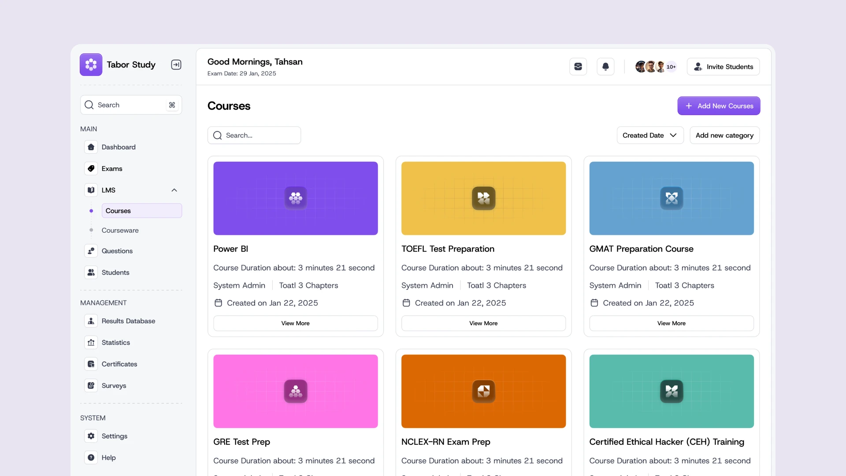846x476 pixels.
Task: Click calendar icon on TOEFL card
Action: 406,303
